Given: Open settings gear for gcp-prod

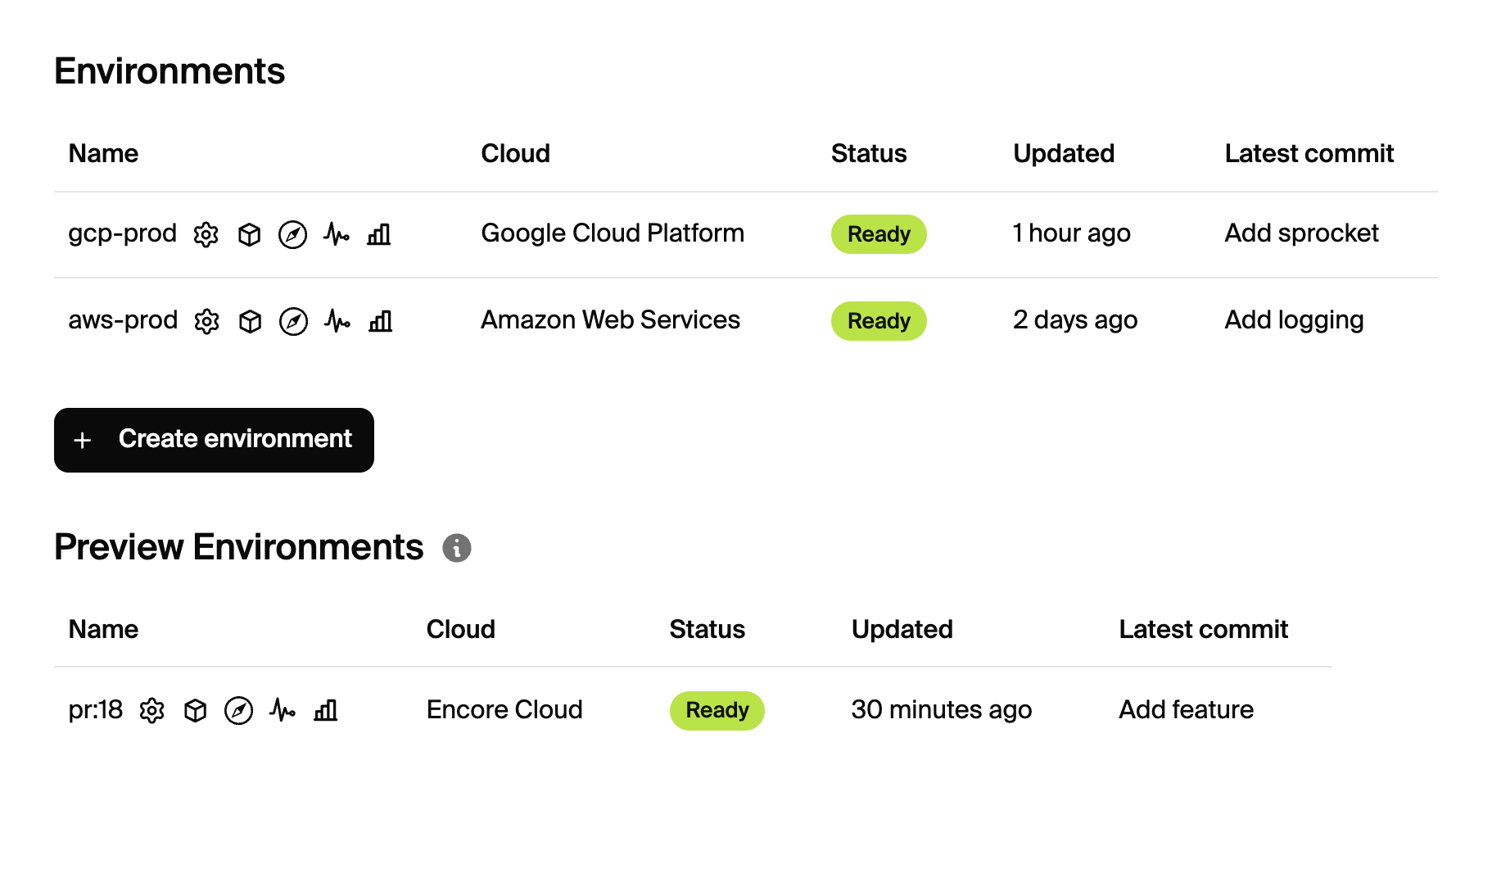Looking at the screenshot, I should click(x=206, y=235).
